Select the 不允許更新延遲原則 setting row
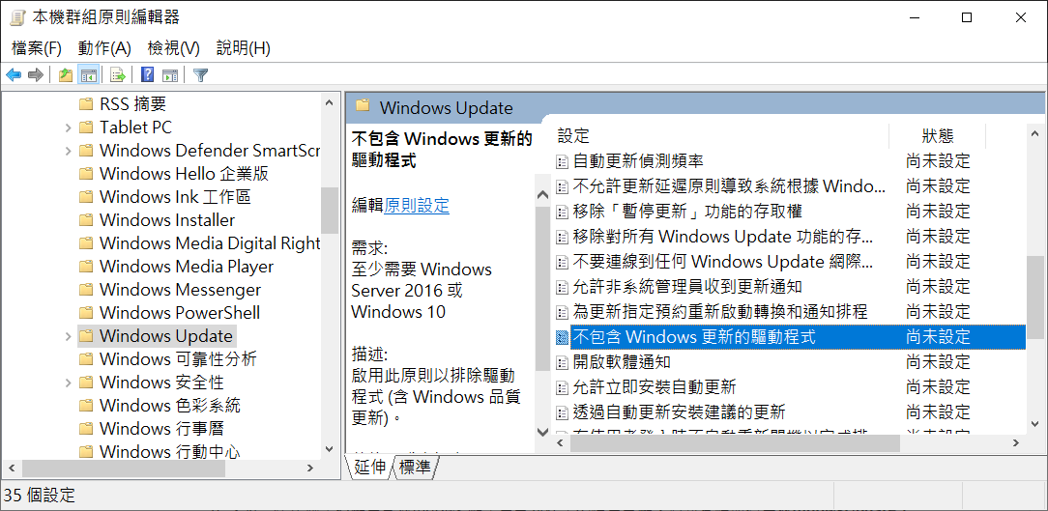This screenshot has width=1048, height=511. (x=790, y=185)
